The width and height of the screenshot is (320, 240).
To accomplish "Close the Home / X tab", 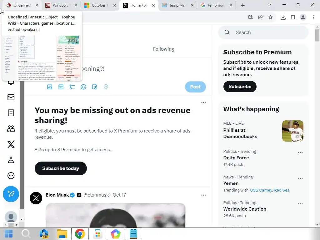I will pos(153,5).
